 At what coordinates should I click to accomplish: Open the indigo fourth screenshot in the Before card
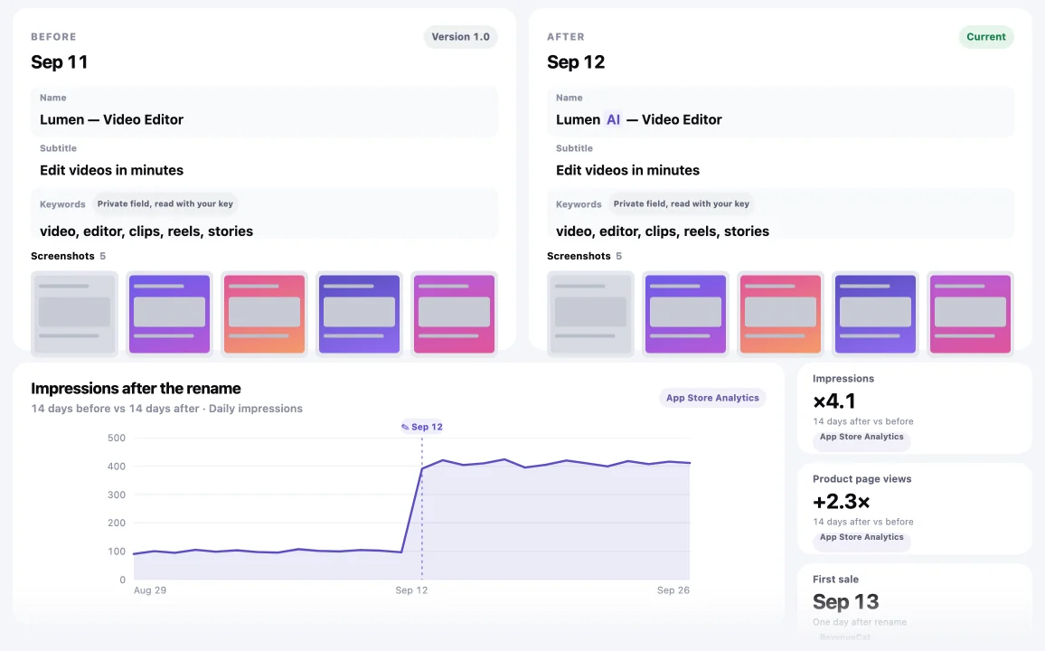click(359, 314)
